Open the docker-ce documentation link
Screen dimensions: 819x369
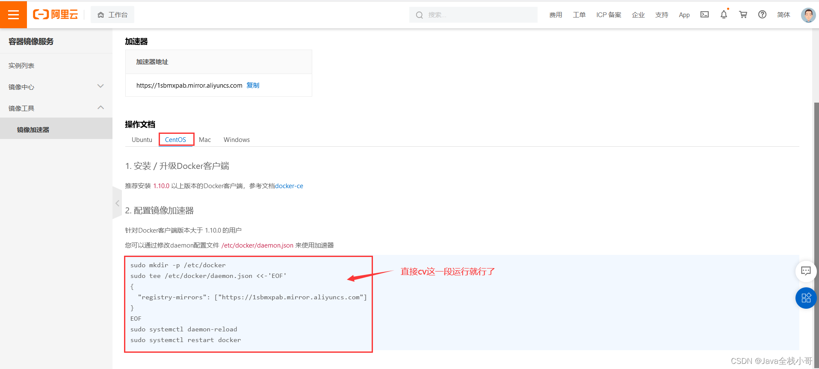tap(289, 186)
